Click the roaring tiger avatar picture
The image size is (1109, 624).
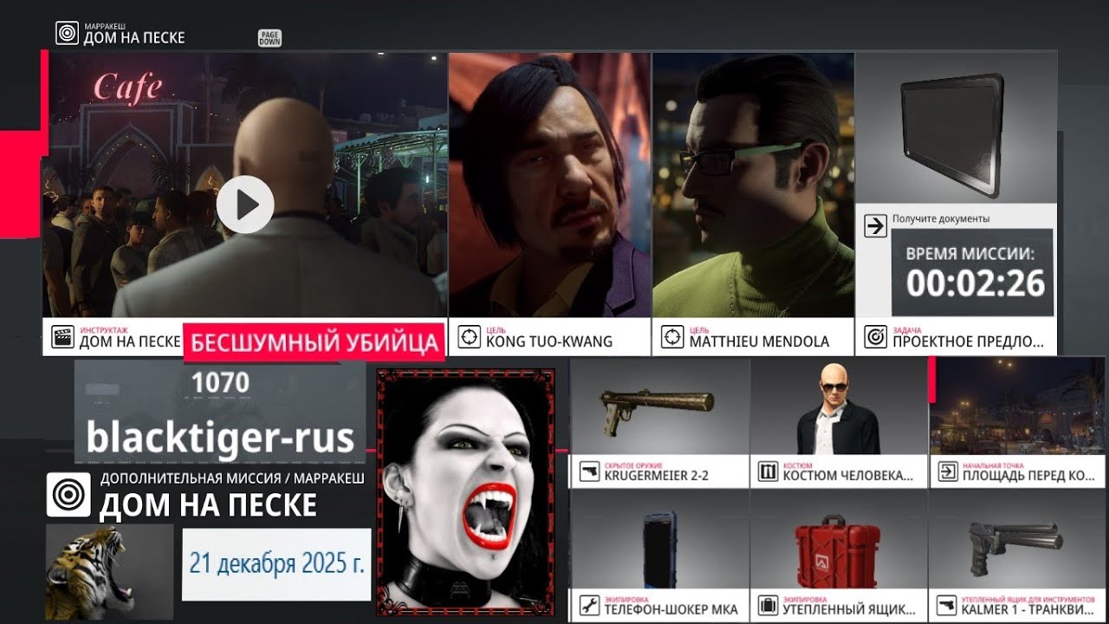109,572
